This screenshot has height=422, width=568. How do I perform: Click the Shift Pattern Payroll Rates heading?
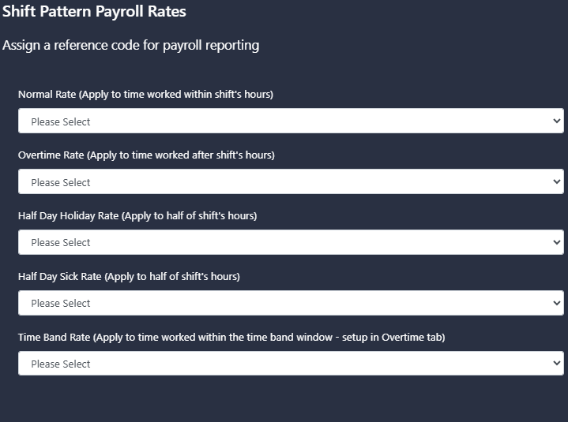tap(94, 11)
